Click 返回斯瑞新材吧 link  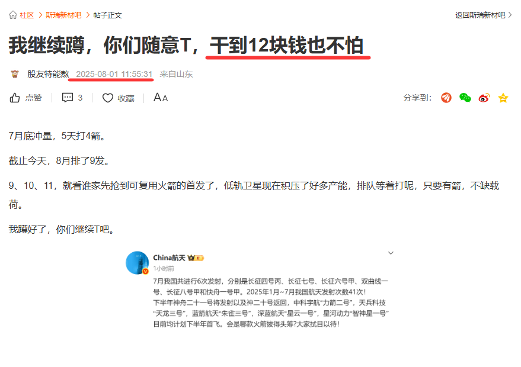(480, 15)
